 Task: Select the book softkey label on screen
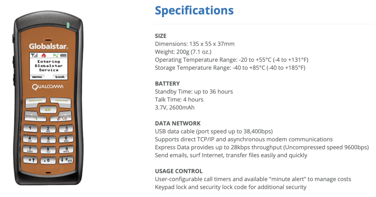click(60, 77)
